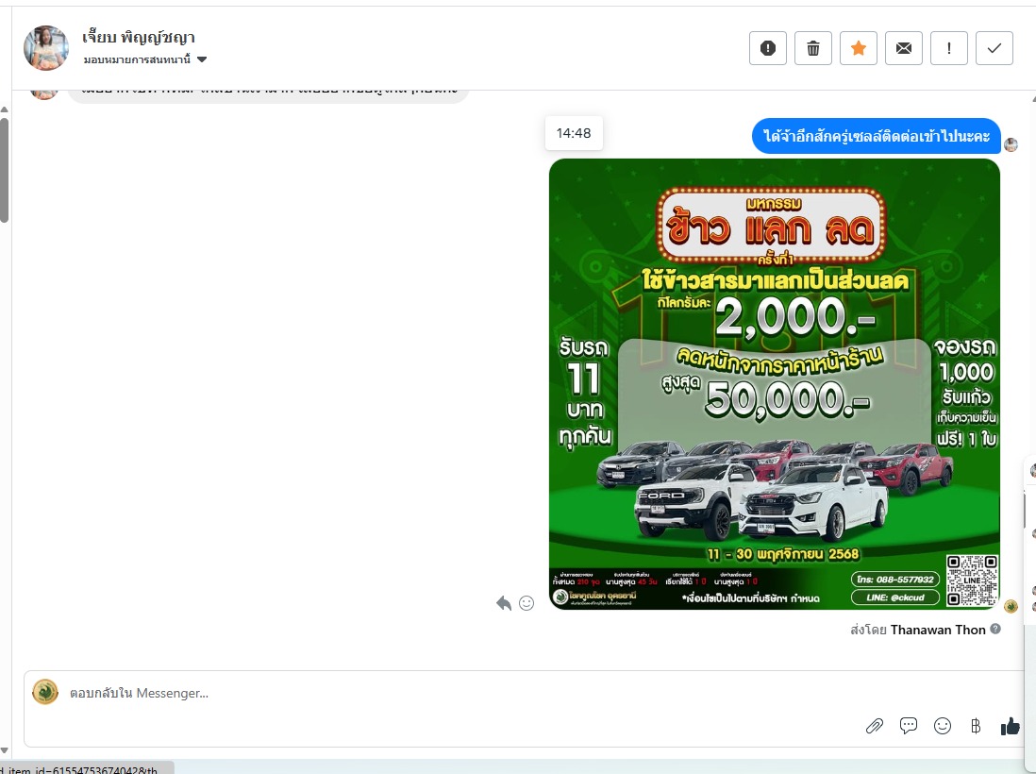React to image with emoji icon

pos(526,603)
